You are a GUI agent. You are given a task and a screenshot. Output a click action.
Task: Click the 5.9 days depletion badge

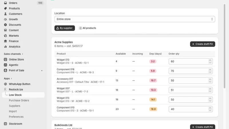[153, 71]
